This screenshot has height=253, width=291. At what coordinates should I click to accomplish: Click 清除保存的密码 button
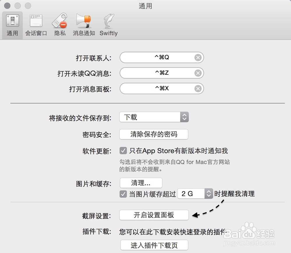[x=154, y=134]
